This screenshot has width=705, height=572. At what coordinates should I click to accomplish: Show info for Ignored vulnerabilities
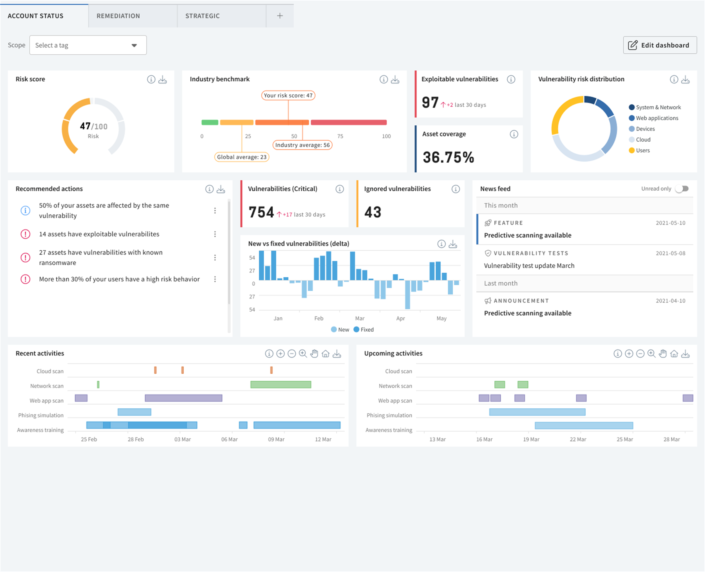click(456, 189)
